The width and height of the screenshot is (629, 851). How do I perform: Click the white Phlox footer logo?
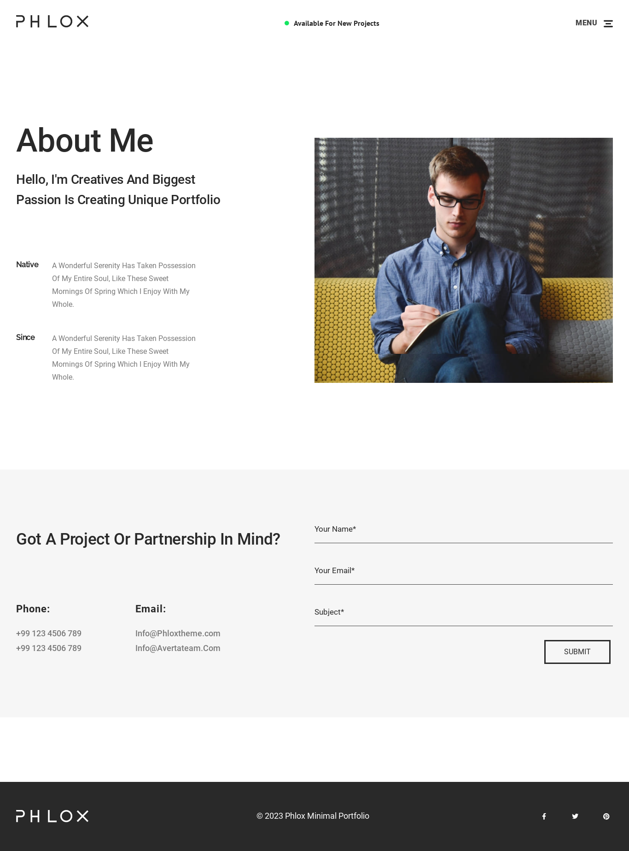point(52,816)
